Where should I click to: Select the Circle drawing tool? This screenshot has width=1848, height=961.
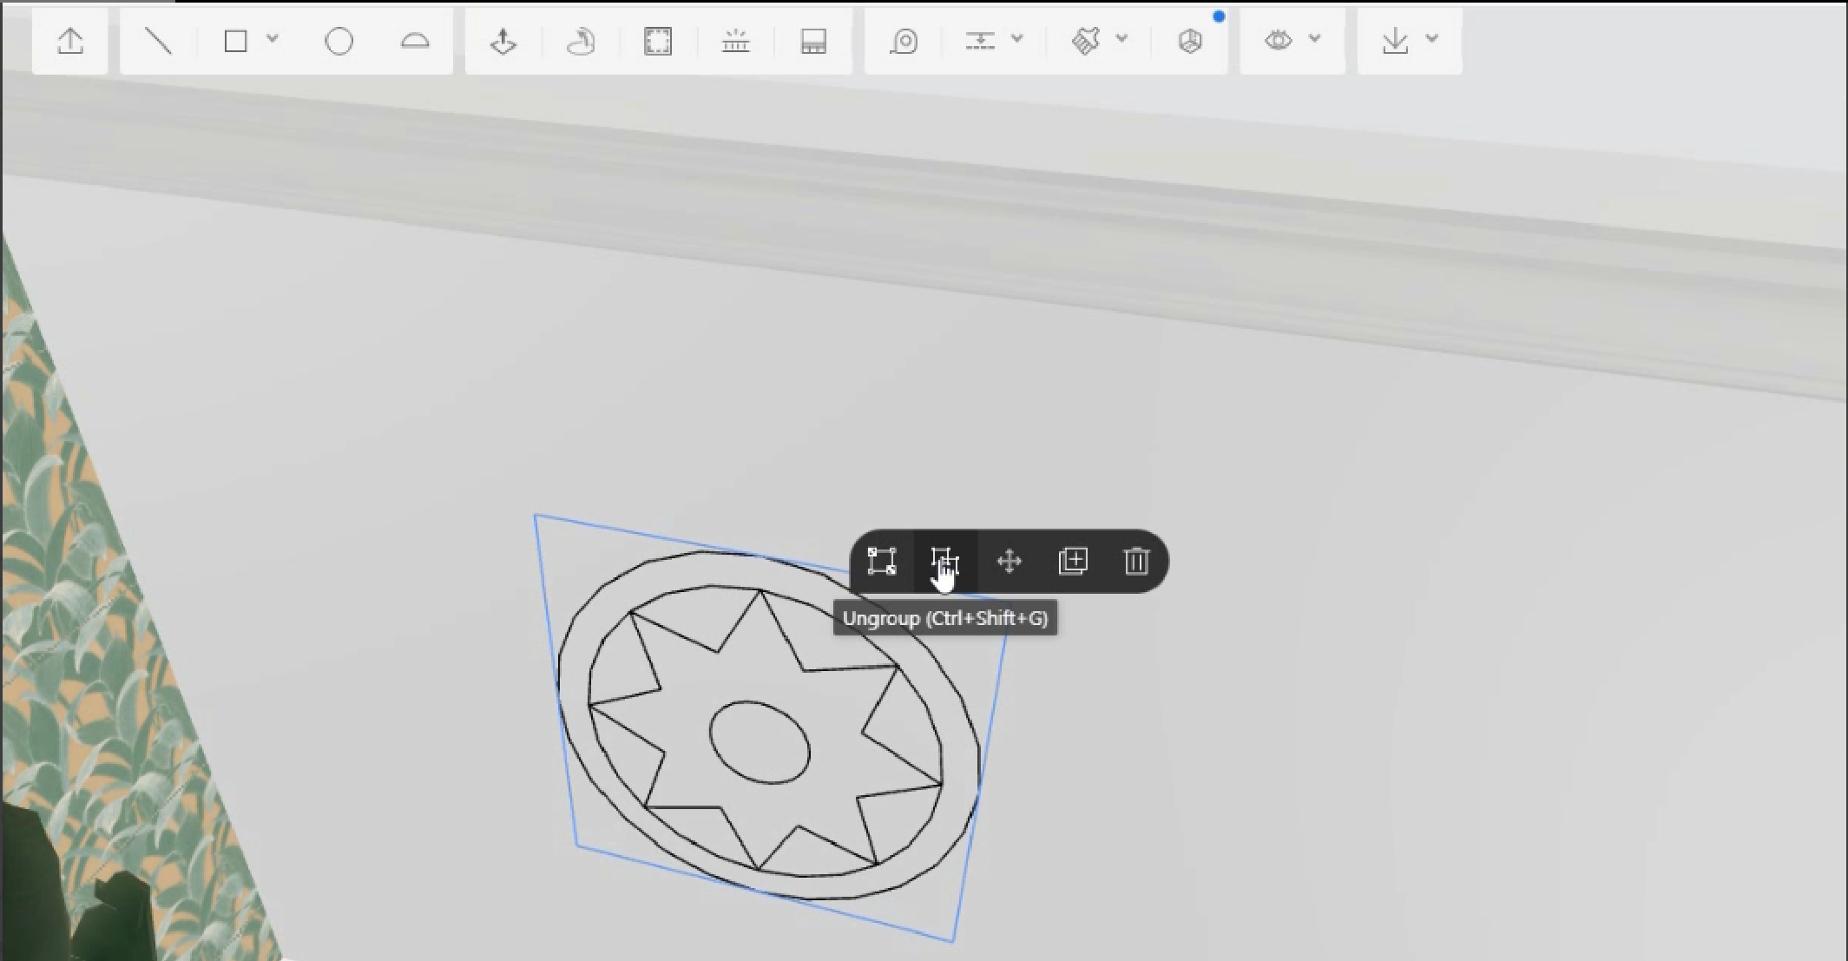339,41
